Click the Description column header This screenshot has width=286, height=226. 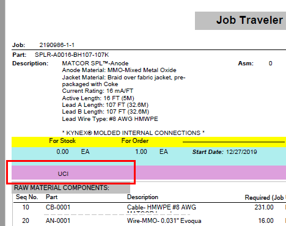click(x=142, y=197)
